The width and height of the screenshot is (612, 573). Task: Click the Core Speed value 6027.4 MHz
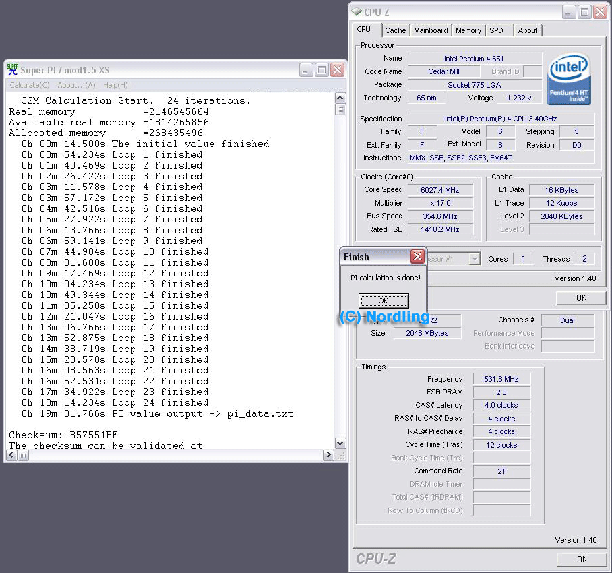[440, 190]
